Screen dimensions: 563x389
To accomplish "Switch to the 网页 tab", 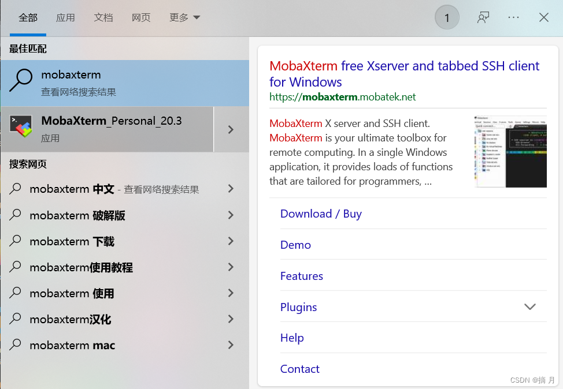I will tap(141, 17).
